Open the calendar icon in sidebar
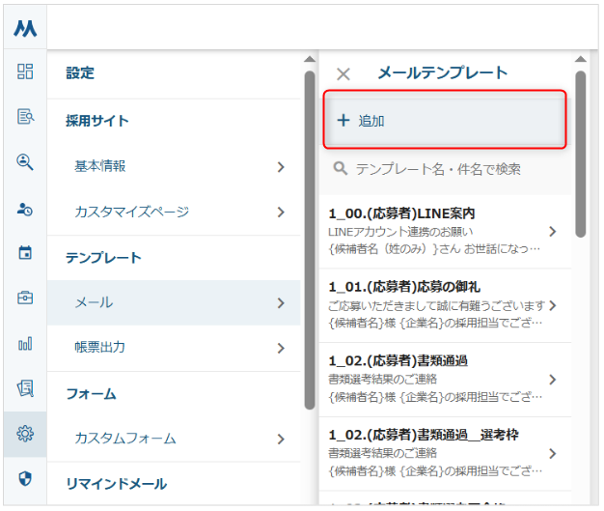This screenshot has width=604, height=511. point(25,253)
